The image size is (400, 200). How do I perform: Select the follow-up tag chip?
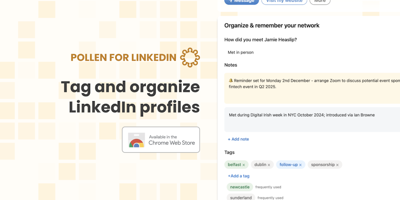tap(288, 165)
